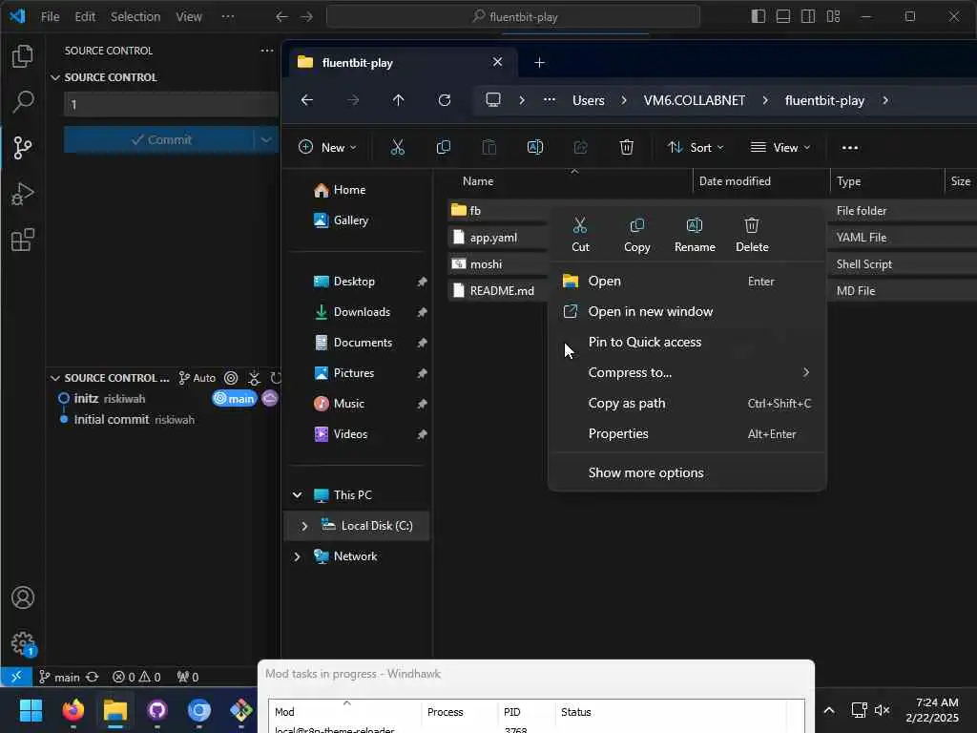Viewport: 977px width, 733px height.
Task: Click Copy icon in Explorer toolbar
Action: coord(444,148)
